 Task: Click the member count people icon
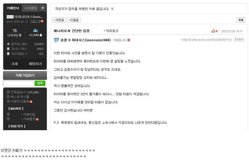[x=35, y=31]
